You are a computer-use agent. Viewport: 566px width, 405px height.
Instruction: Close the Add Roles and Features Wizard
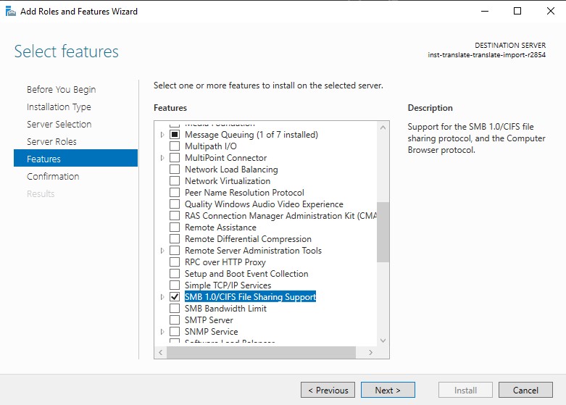pos(549,11)
